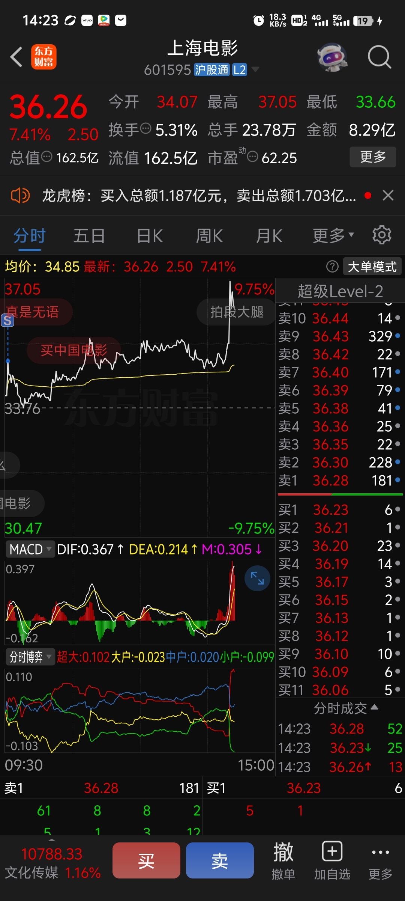
Task: Select 卖2 order row 36.30
Action: click(x=340, y=463)
